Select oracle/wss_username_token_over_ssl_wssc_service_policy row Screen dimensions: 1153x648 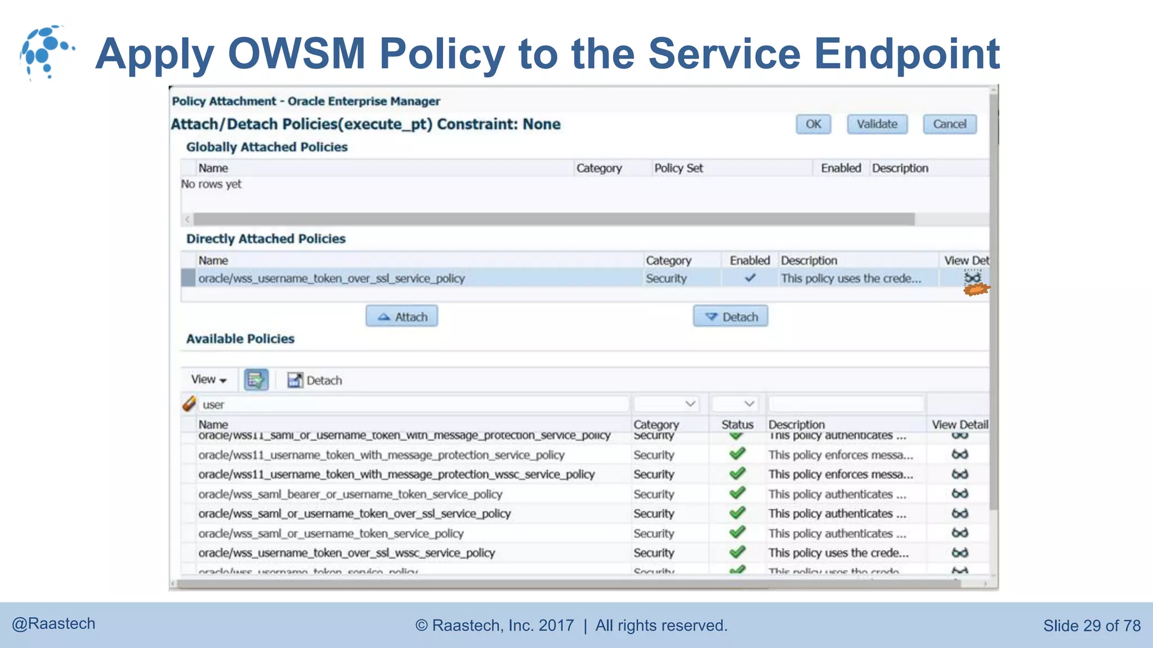pos(584,552)
